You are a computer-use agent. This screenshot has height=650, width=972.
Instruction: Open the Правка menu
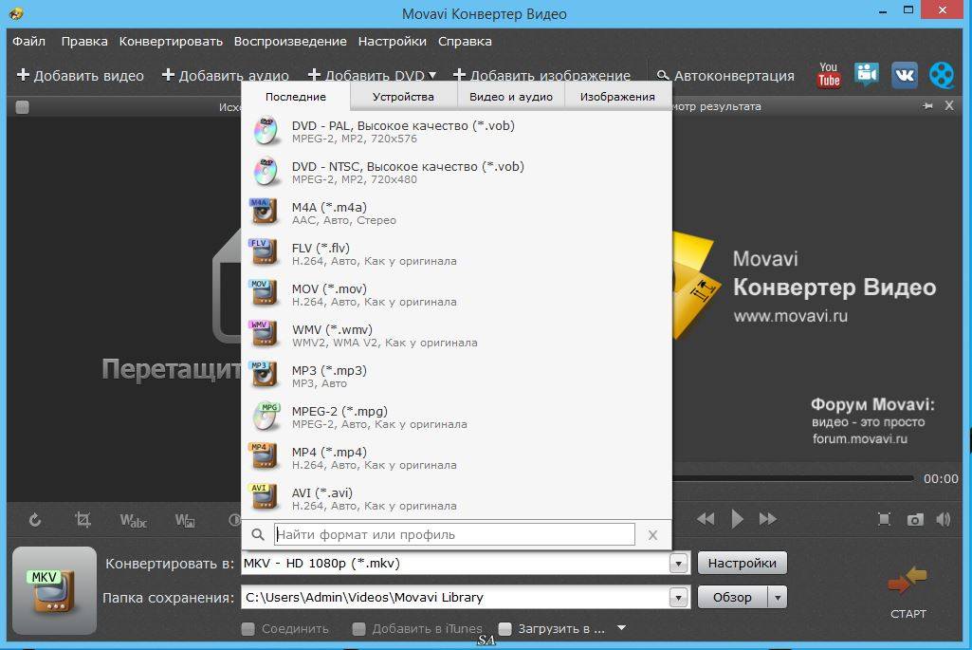coord(84,41)
